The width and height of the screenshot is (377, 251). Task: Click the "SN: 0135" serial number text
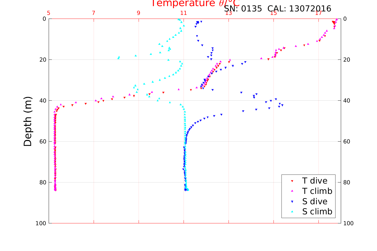(243, 9)
